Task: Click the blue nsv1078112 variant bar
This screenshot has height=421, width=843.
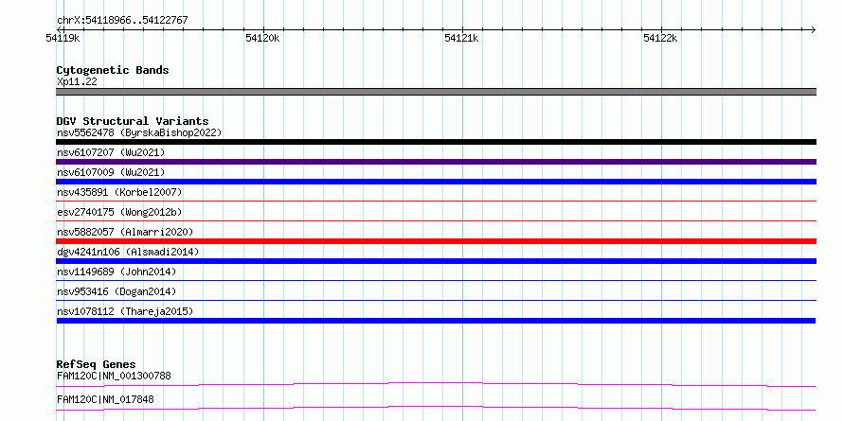Action: pos(436,321)
